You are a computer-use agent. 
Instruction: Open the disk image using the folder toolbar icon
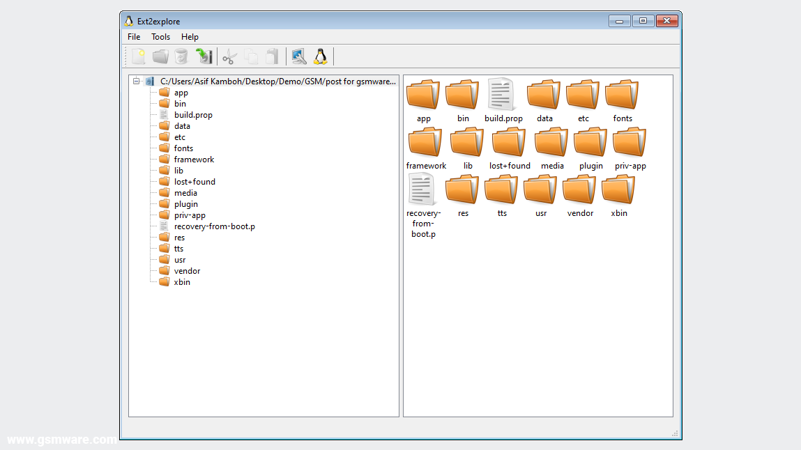(160, 56)
